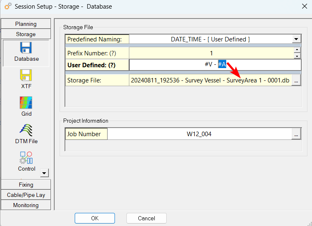Click the OK button

point(95,218)
